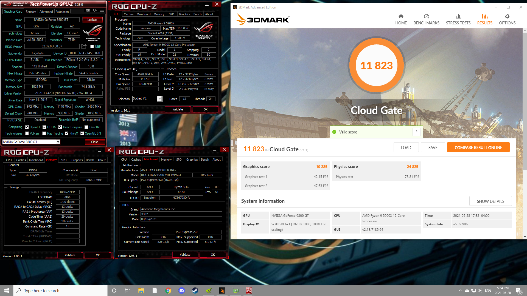Click Validate in the CPU tab window
Image resolution: width=527 pixels, height=296 pixels.
pos(178,109)
